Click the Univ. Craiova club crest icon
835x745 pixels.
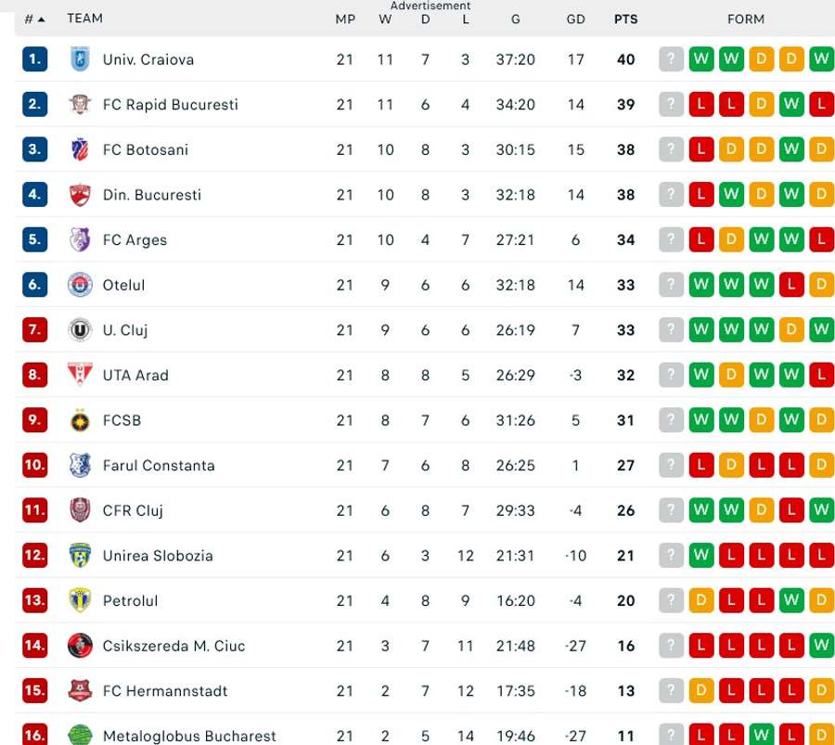click(80, 59)
